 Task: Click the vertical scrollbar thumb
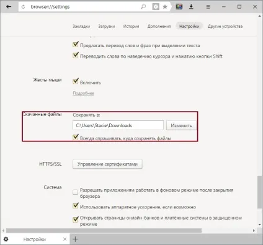[259, 192]
